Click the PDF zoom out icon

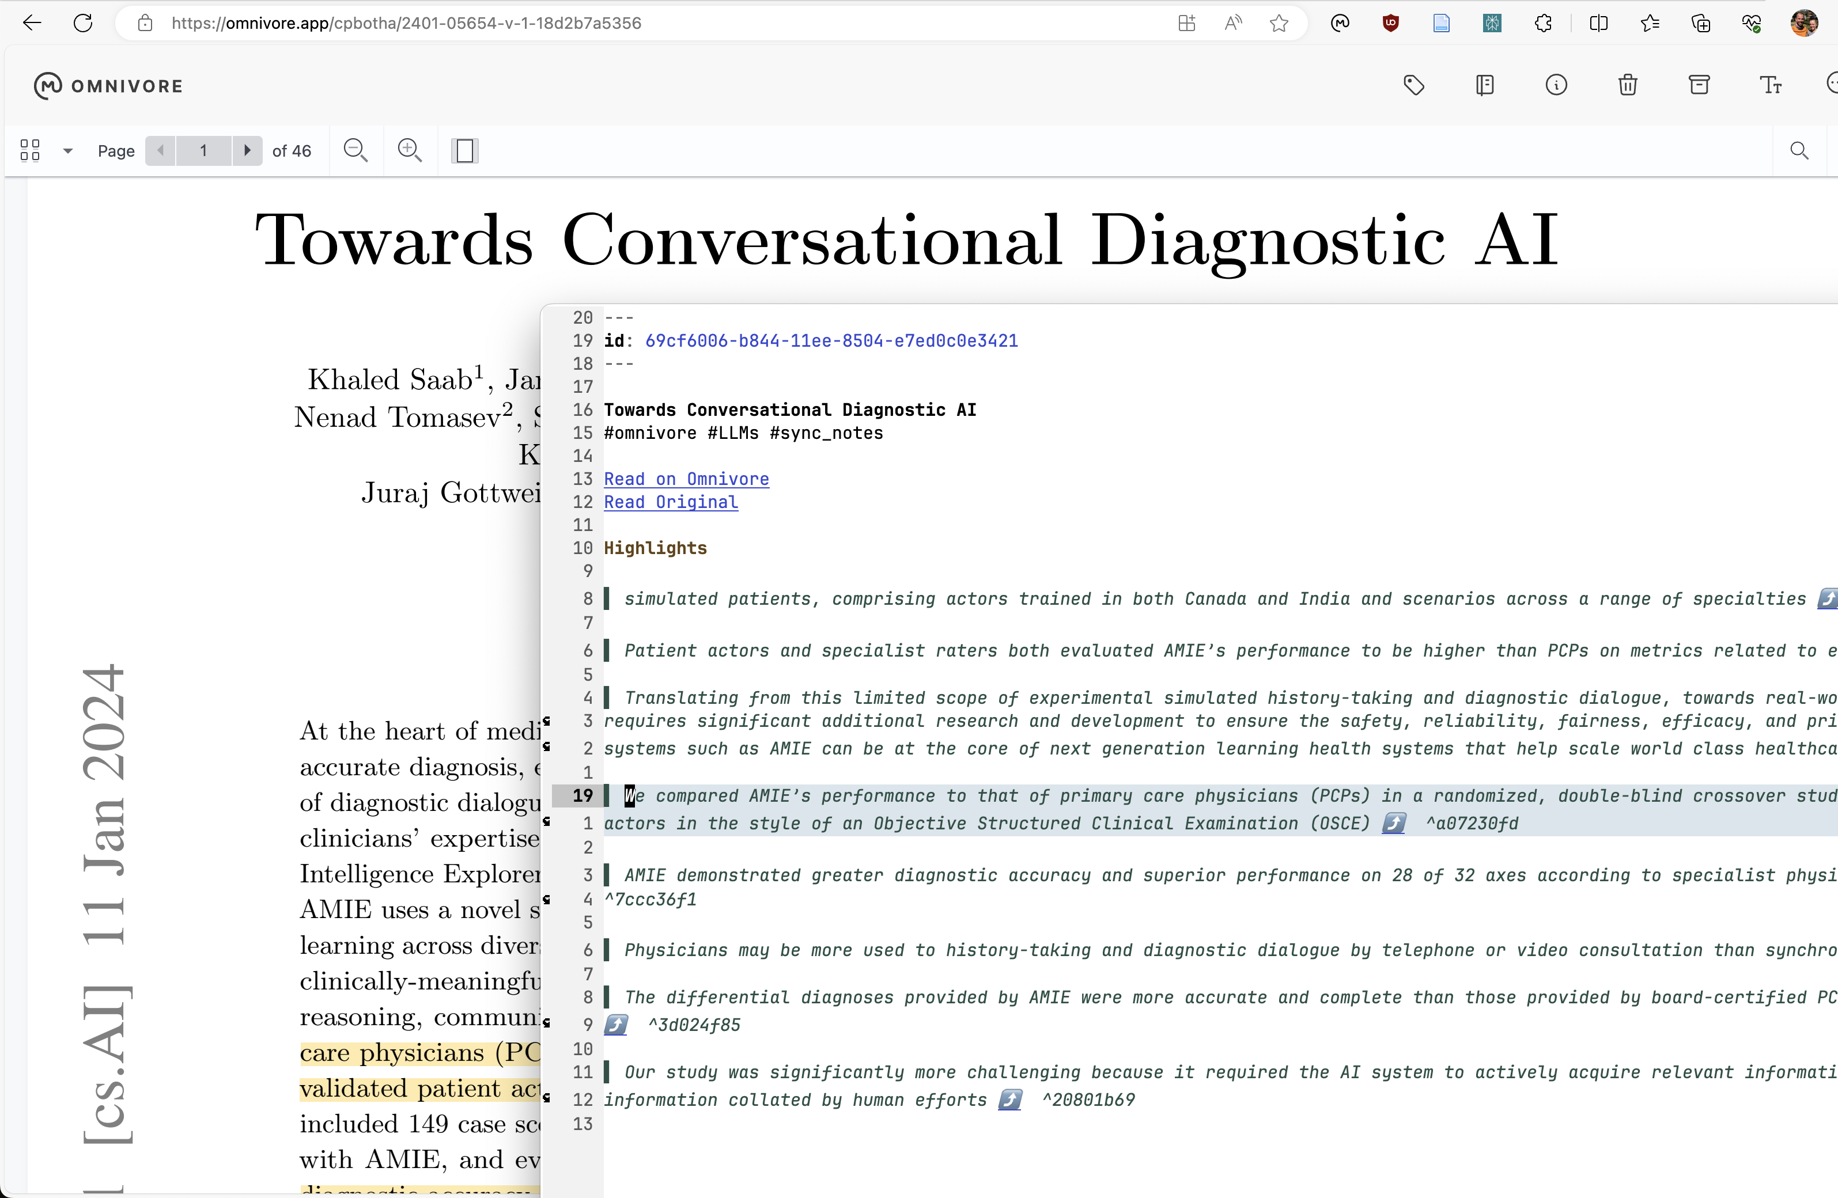pyautogui.click(x=356, y=150)
